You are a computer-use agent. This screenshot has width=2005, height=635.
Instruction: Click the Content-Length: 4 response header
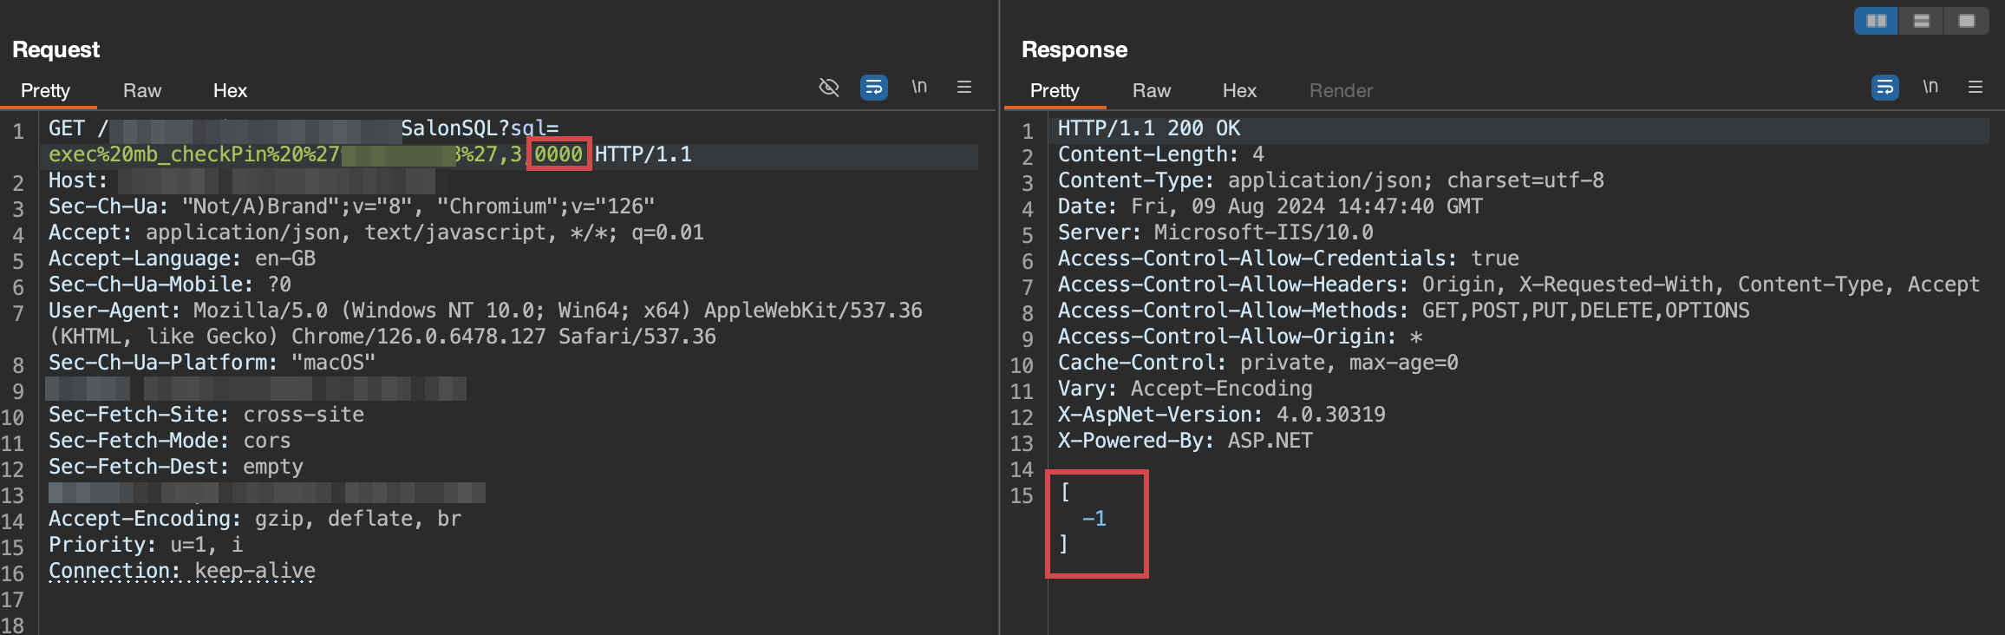(x=1161, y=154)
